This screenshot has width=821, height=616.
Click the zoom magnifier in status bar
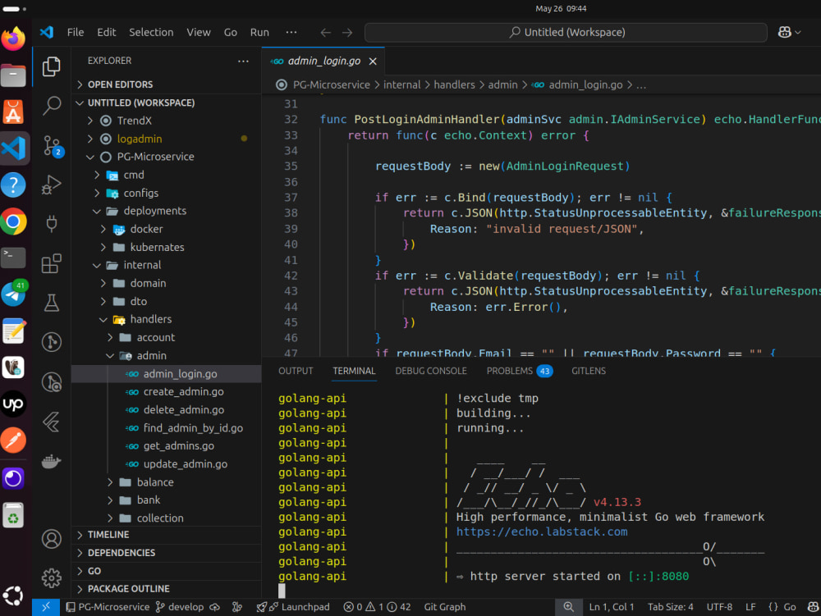(x=568, y=607)
